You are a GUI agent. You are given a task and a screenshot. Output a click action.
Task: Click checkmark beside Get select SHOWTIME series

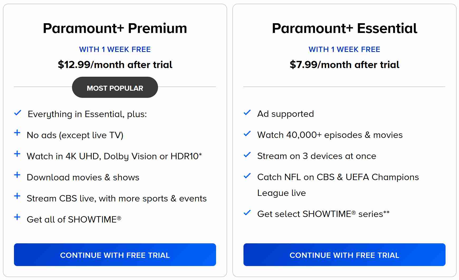click(247, 213)
